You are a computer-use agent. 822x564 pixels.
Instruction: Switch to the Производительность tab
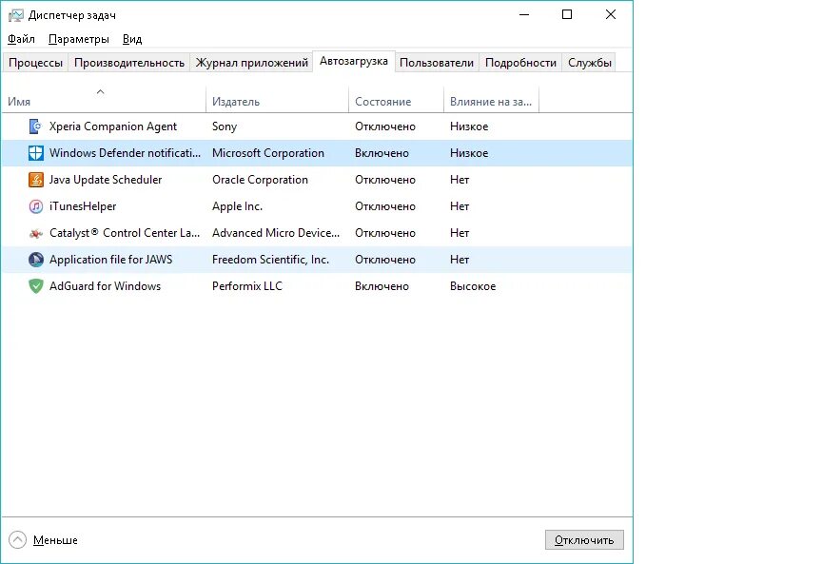[129, 63]
